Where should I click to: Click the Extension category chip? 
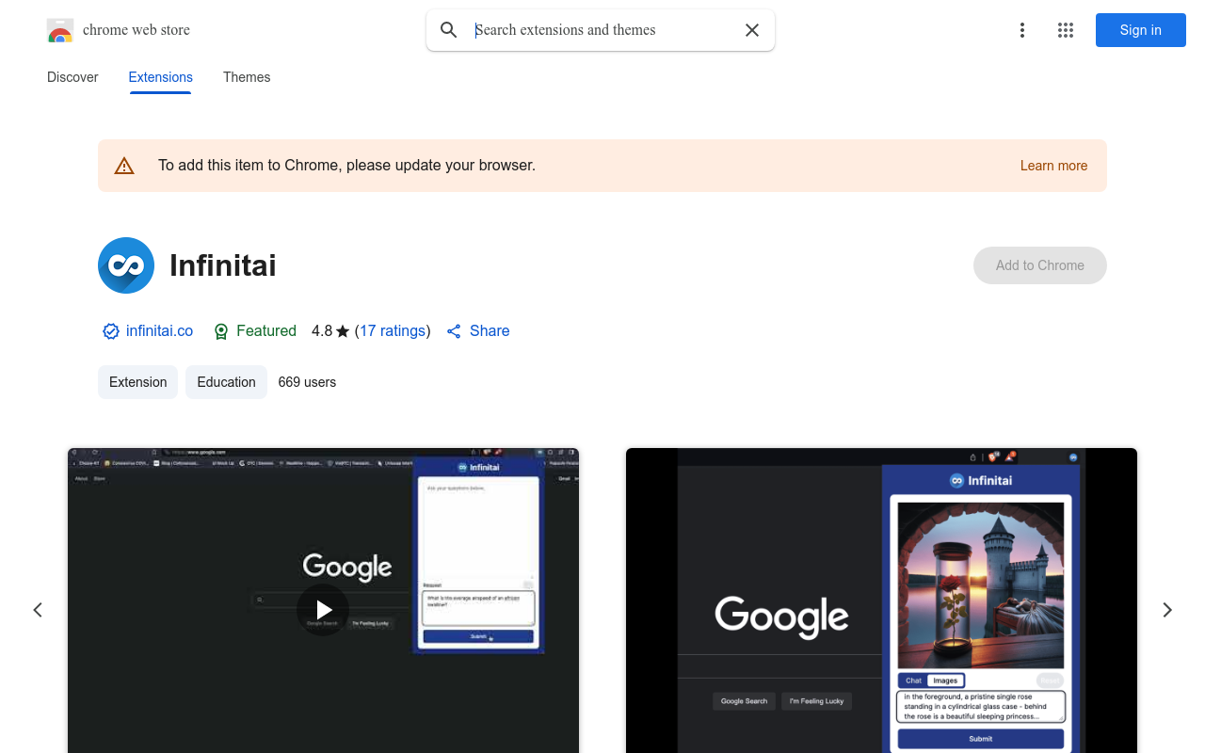click(137, 382)
